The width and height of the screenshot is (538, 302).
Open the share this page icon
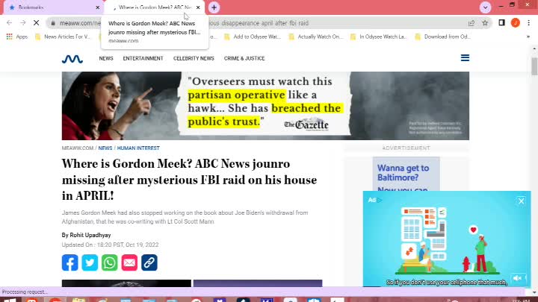pyautogui.click(x=471, y=23)
